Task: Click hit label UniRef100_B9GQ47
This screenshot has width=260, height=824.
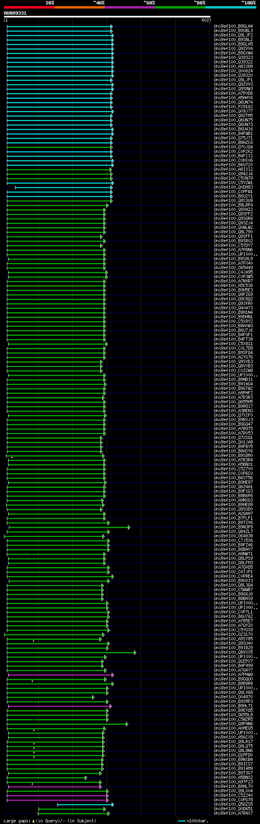Action: click(233, 424)
